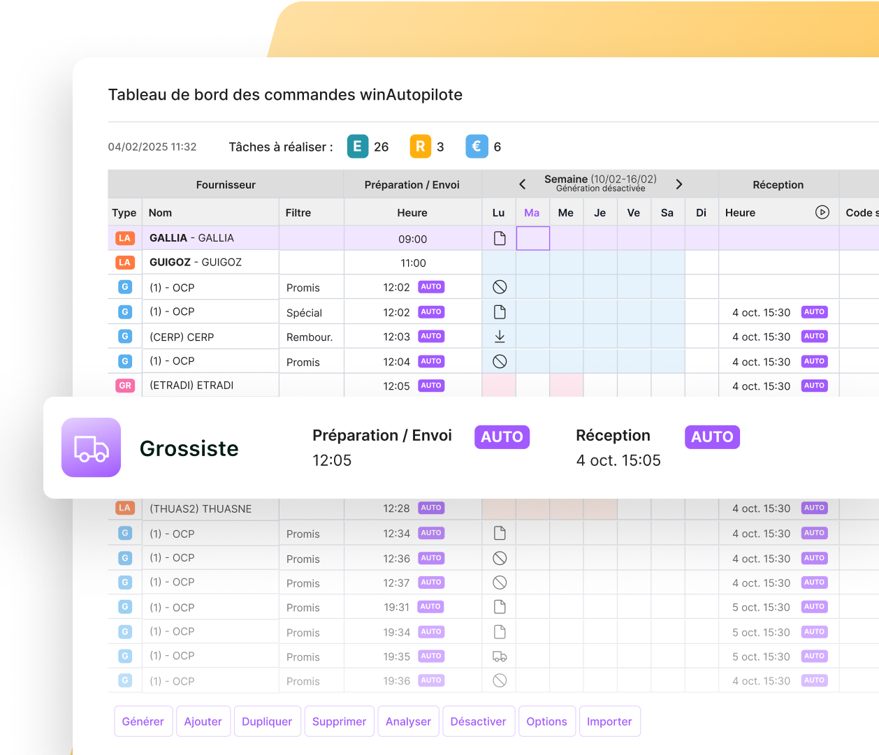The height and width of the screenshot is (755, 879).
Task: Select the Ma day column header
Action: [x=532, y=213]
